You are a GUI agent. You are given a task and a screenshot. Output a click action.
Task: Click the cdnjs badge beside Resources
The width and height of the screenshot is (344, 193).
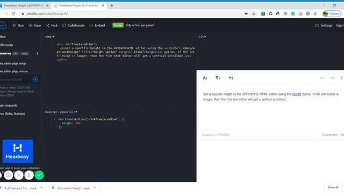pos(25,54)
